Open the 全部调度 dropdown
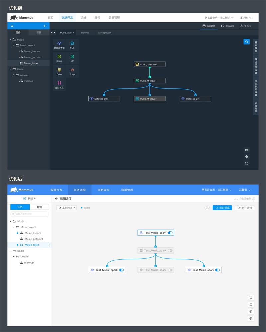The image size is (266, 332). (x=66, y=208)
